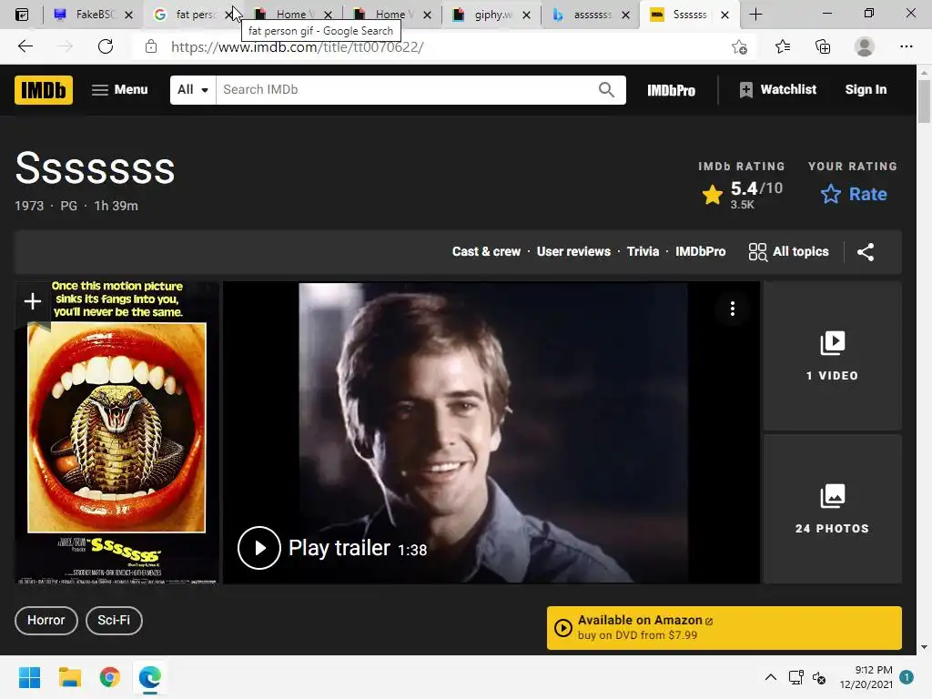This screenshot has height=699, width=932.
Task: Switch to the FakeBSOD tab
Action: (92, 15)
